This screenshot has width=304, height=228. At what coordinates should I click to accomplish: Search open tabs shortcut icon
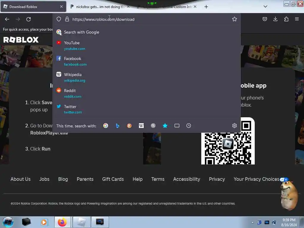pos(177,126)
